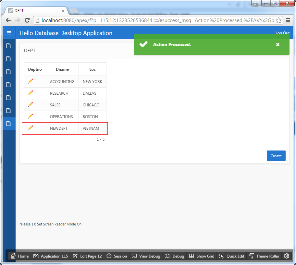Go back in the browser
296x265 pixels.
click(8, 20)
